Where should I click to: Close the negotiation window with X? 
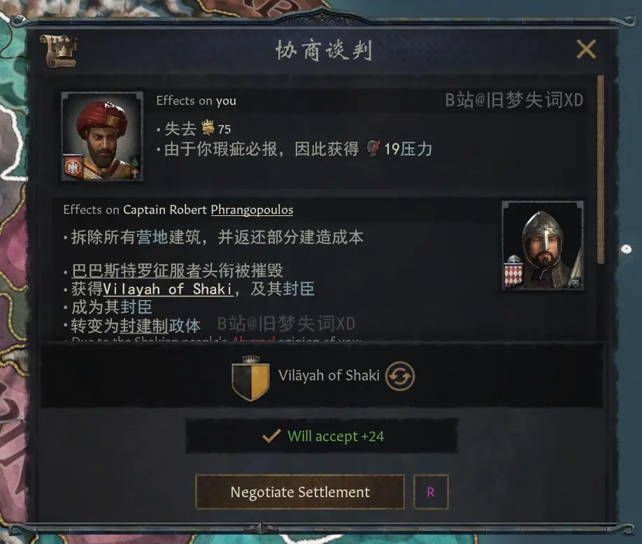586,50
